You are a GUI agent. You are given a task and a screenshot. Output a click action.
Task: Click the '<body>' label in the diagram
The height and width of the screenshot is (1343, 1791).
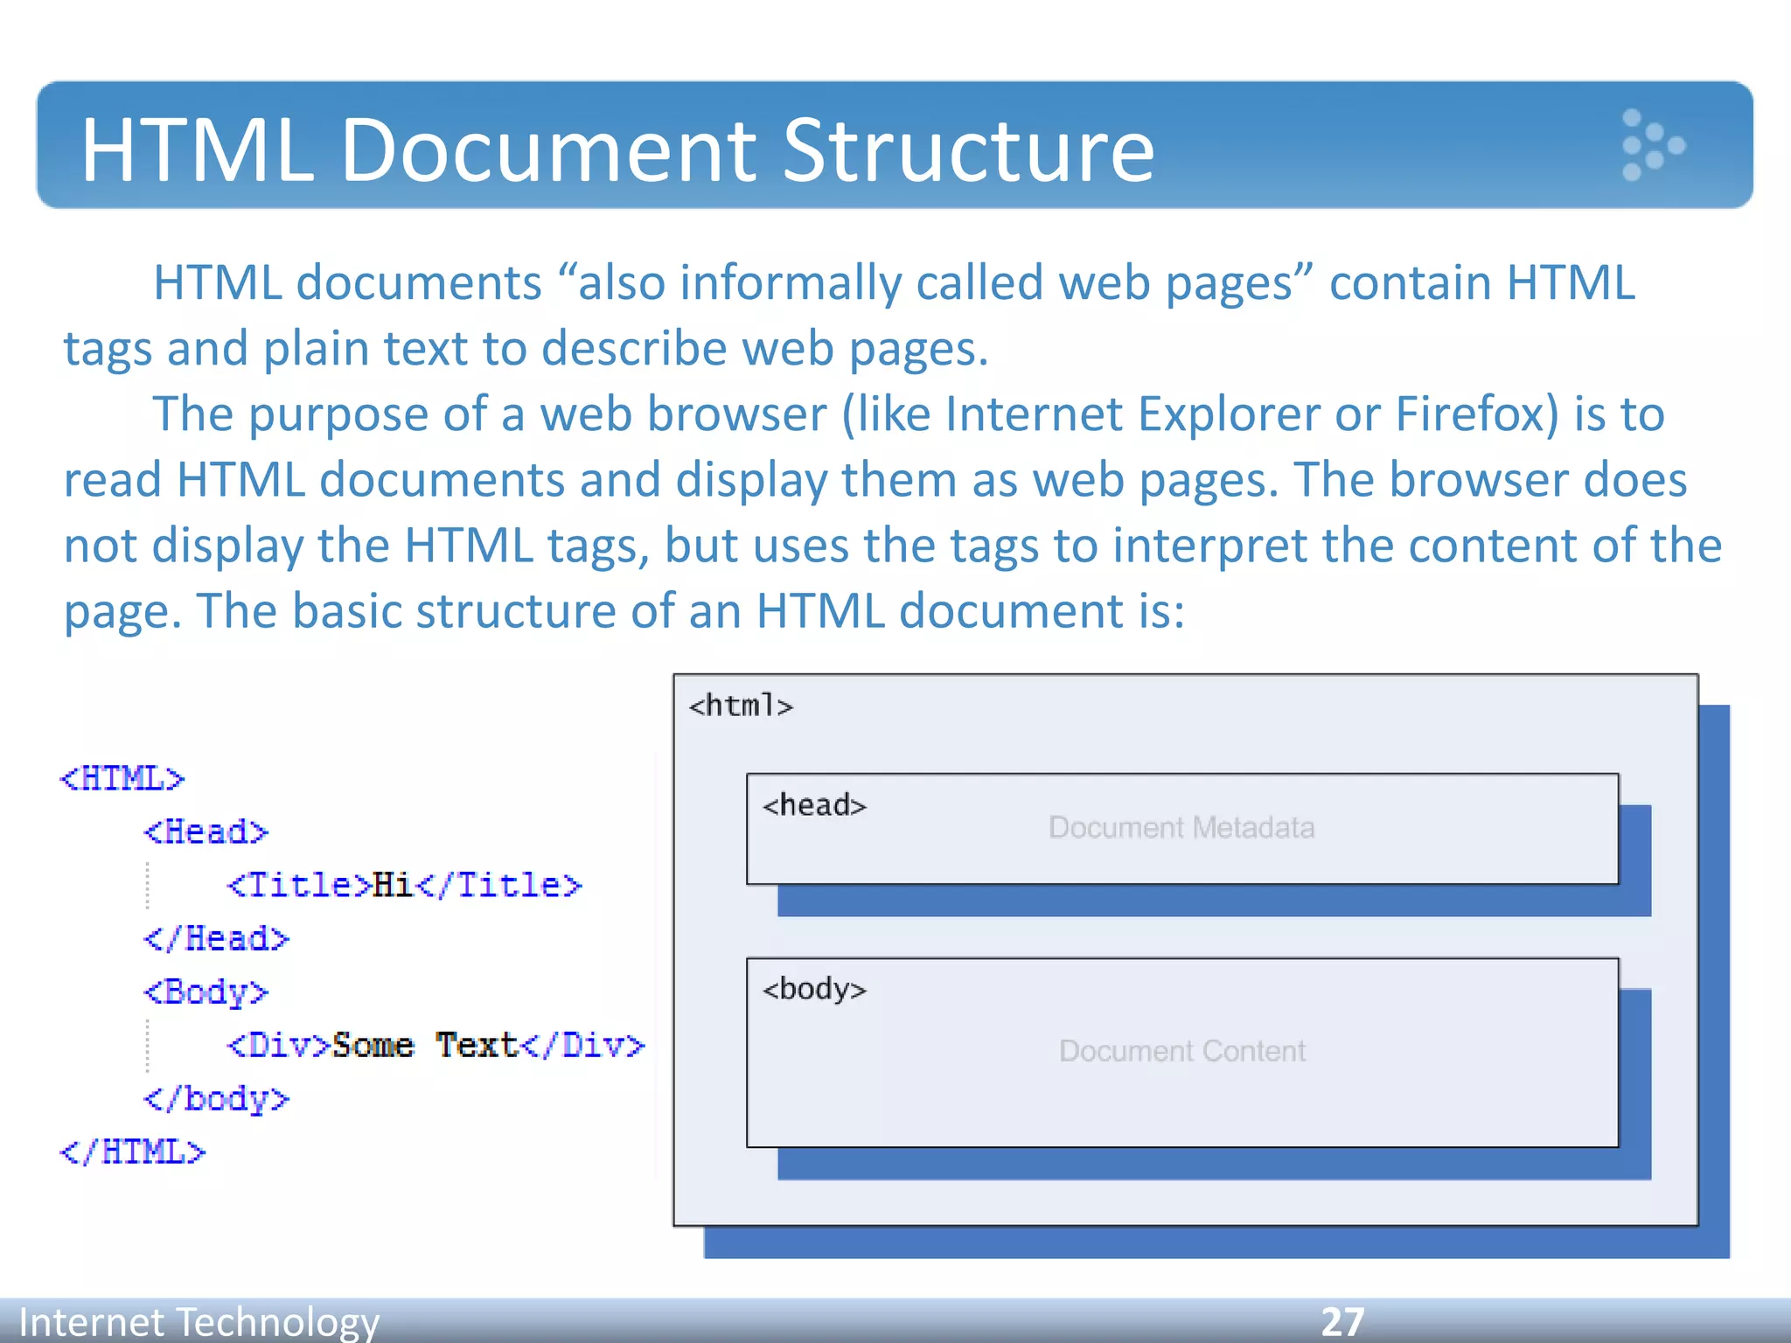pos(815,989)
